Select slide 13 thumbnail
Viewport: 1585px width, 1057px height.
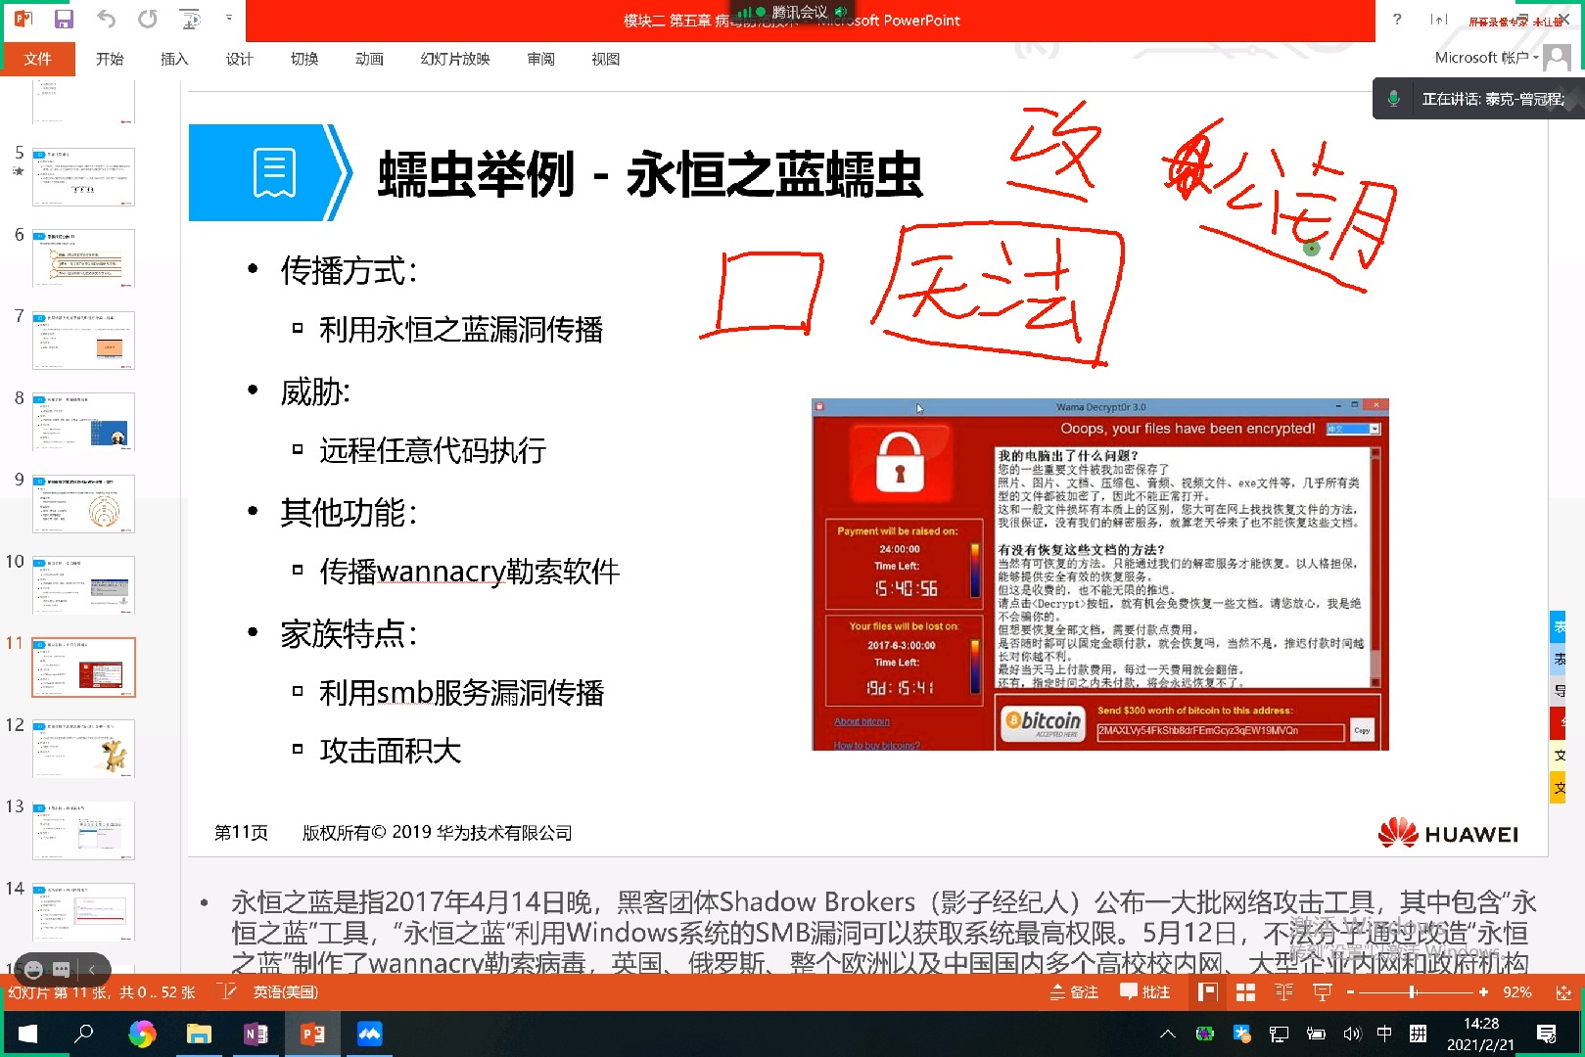point(83,831)
